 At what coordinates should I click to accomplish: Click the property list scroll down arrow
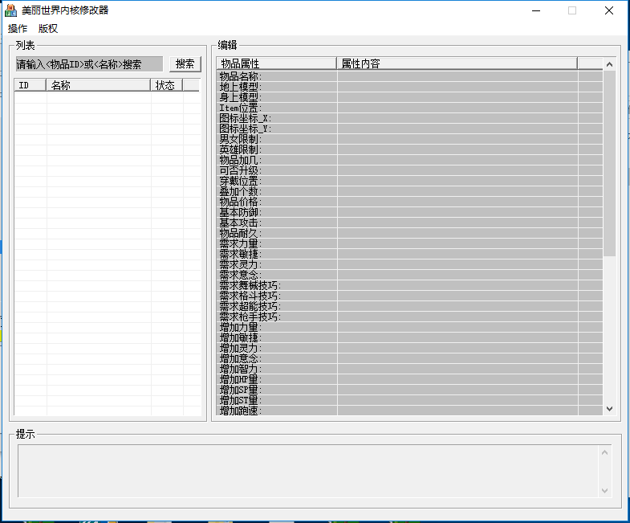(609, 409)
